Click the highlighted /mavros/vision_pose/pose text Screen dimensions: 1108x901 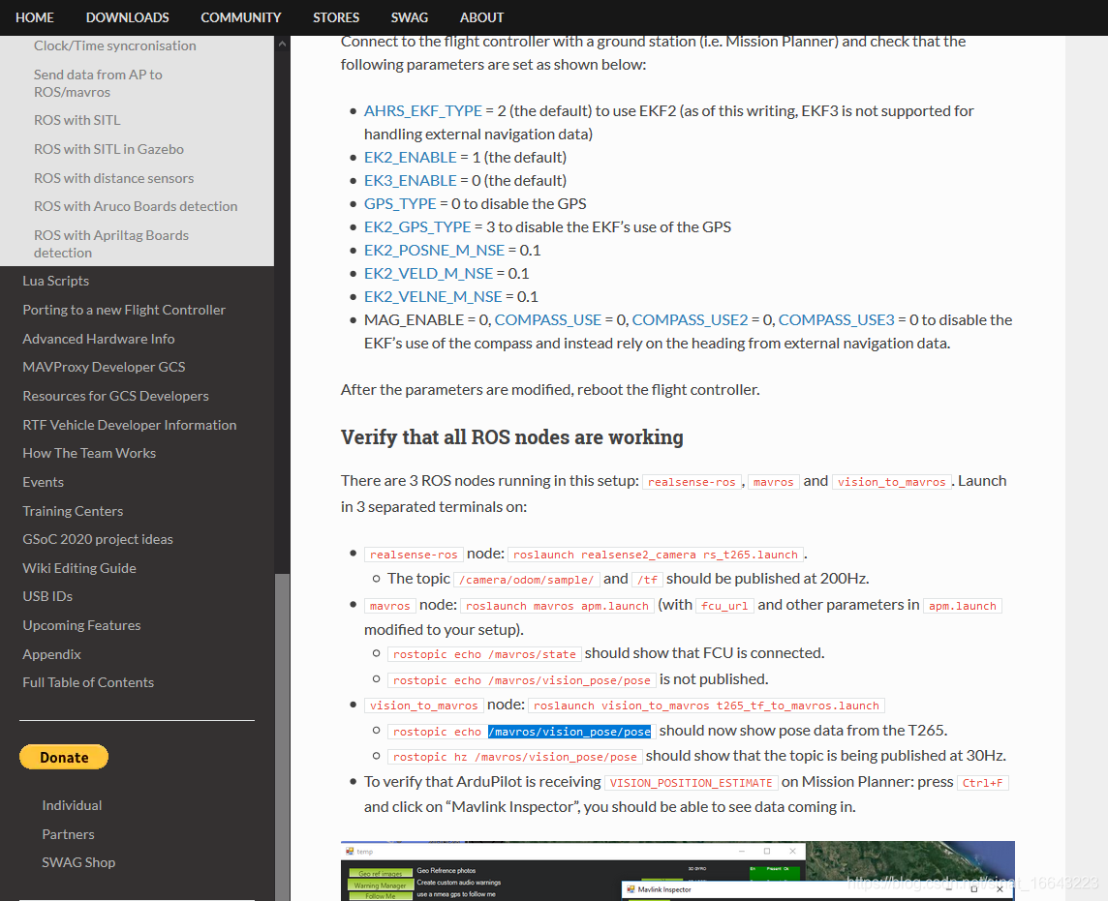tap(569, 732)
